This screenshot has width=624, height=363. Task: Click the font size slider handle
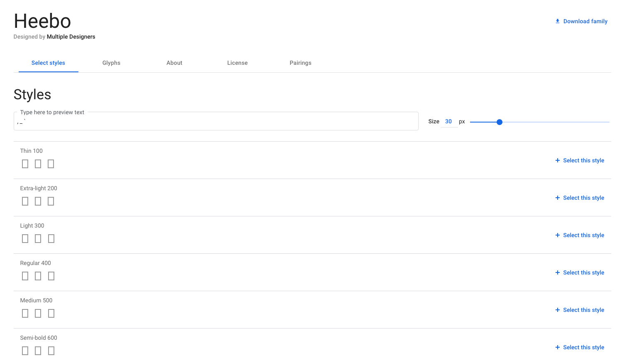(x=500, y=122)
